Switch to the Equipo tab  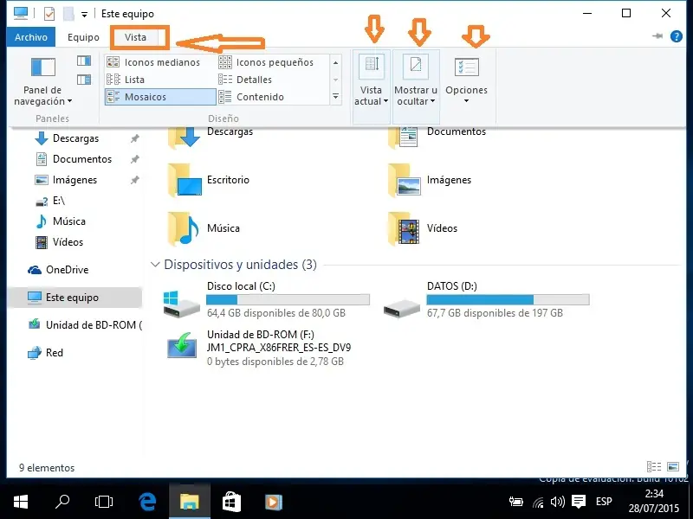(x=83, y=37)
